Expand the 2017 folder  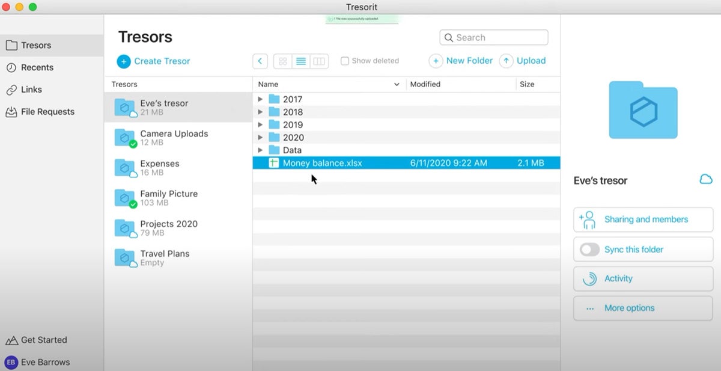click(x=260, y=99)
